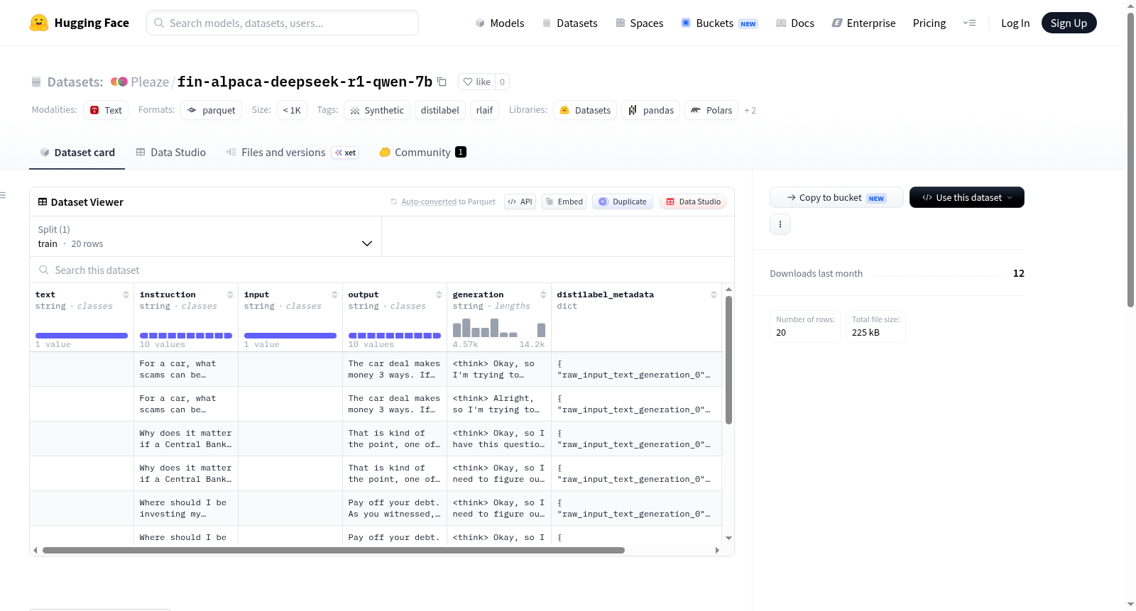Click the generation lengths histogram
The height and width of the screenshot is (611, 1136).
[x=499, y=327]
